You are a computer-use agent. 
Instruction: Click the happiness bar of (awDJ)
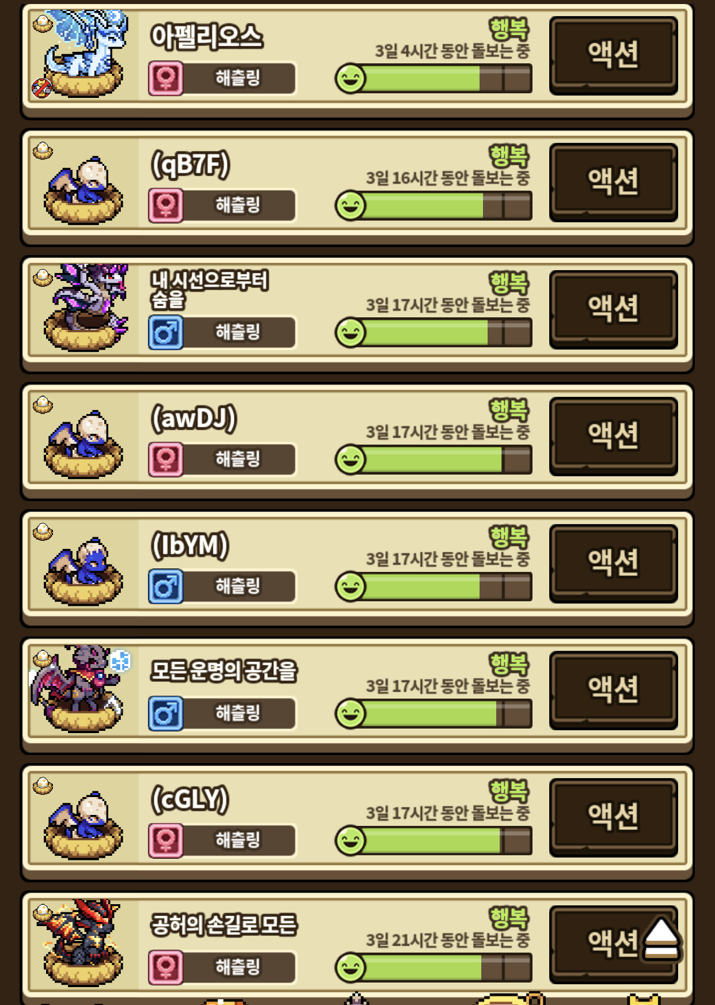[433, 460]
